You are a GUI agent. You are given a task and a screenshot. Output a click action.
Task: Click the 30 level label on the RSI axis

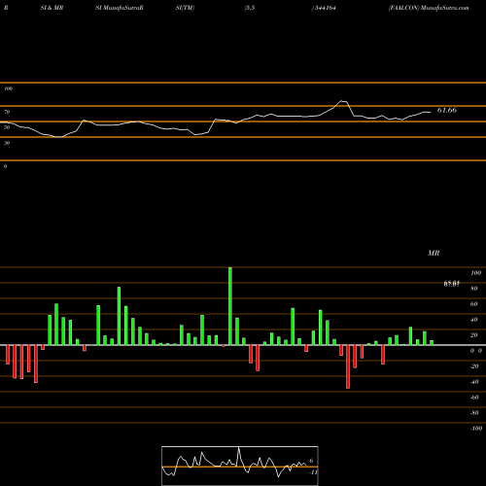7,143
